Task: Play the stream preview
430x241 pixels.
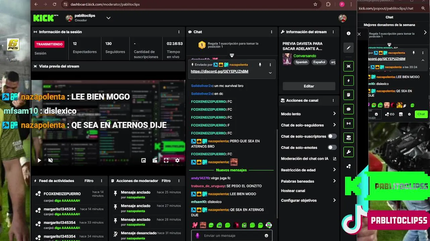Action: 39,160
